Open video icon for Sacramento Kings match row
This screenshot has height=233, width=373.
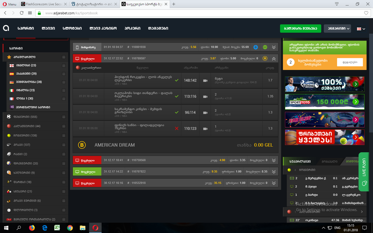pos(205,112)
